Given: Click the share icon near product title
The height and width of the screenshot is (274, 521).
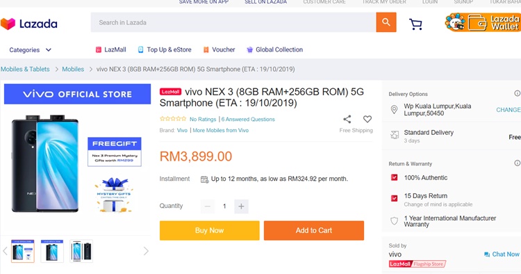Looking at the screenshot, I should tap(347, 119).
